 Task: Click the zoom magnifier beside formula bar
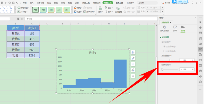pyautogui.click(x=18, y=19)
